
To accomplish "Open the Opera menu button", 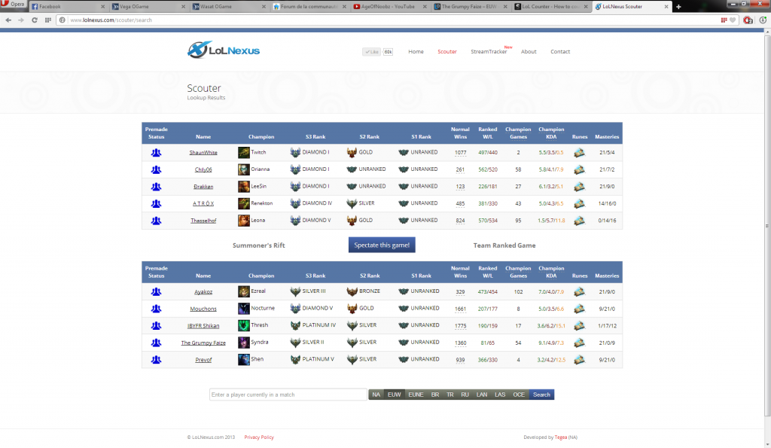I will click(14, 5).
